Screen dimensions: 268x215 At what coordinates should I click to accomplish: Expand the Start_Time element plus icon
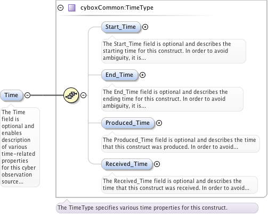pos(145,27)
